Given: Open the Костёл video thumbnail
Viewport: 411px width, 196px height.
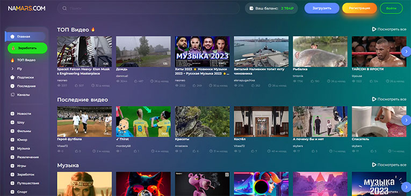Looking at the screenshot, I should pos(261,122).
